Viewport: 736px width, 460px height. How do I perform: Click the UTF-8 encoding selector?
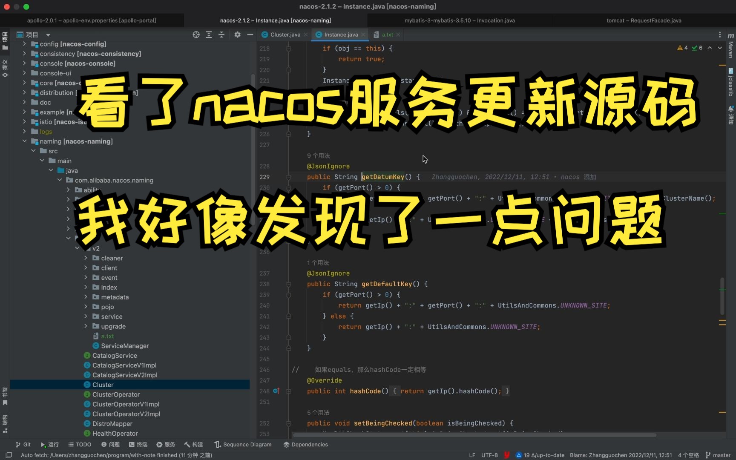coord(489,455)
